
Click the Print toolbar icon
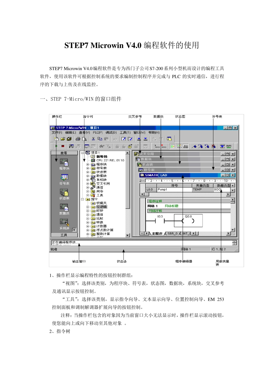78,139
